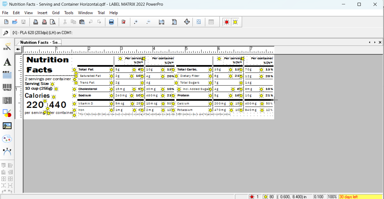Click the 100% zoom level field

[332, 197]
